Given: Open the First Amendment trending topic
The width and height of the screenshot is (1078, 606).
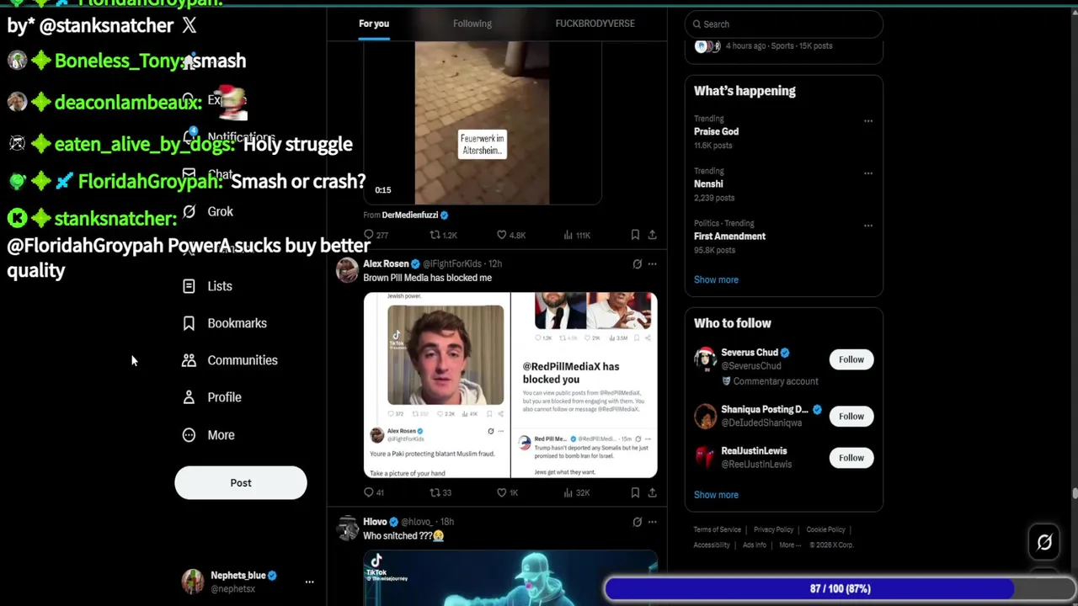Looking at the screenshot, I should coord(729,237).
